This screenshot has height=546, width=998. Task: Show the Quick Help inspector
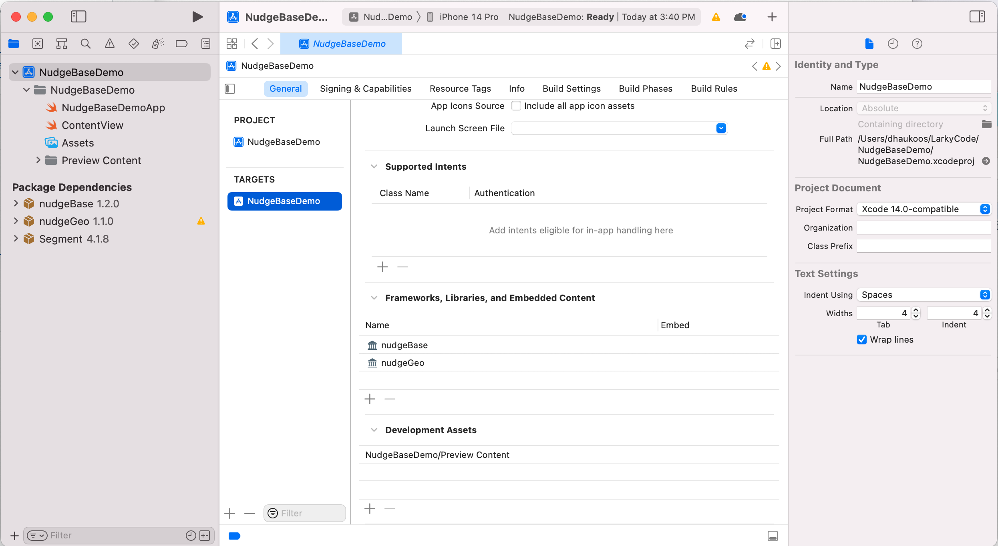917,44
